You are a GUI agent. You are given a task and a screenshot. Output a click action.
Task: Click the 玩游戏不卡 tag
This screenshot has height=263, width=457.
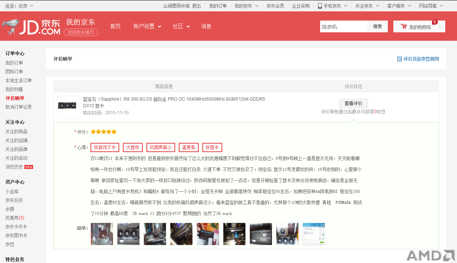[104, 148]
